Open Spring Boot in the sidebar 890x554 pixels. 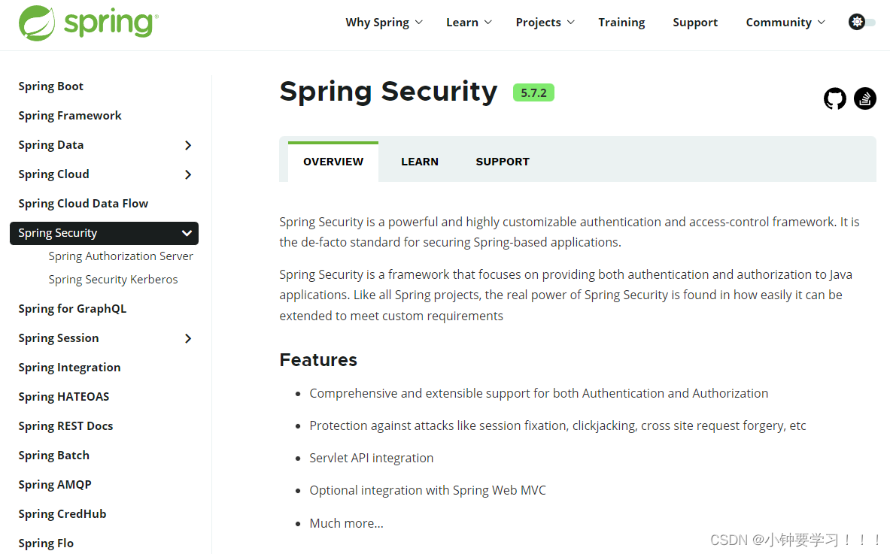[x=50, y=86]
